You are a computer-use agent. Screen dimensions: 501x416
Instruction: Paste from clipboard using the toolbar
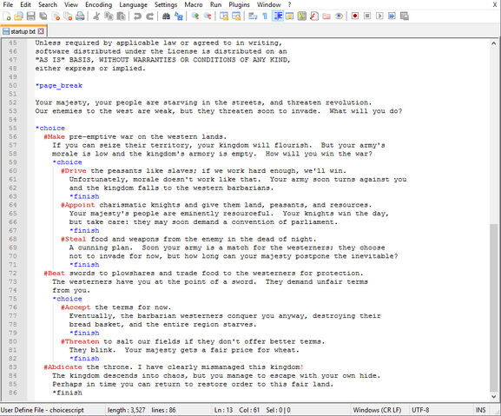click(x=121, y=16)
